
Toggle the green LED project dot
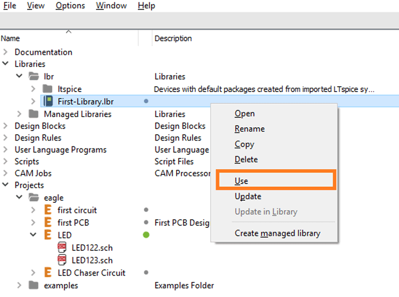[x=146, y=235]
